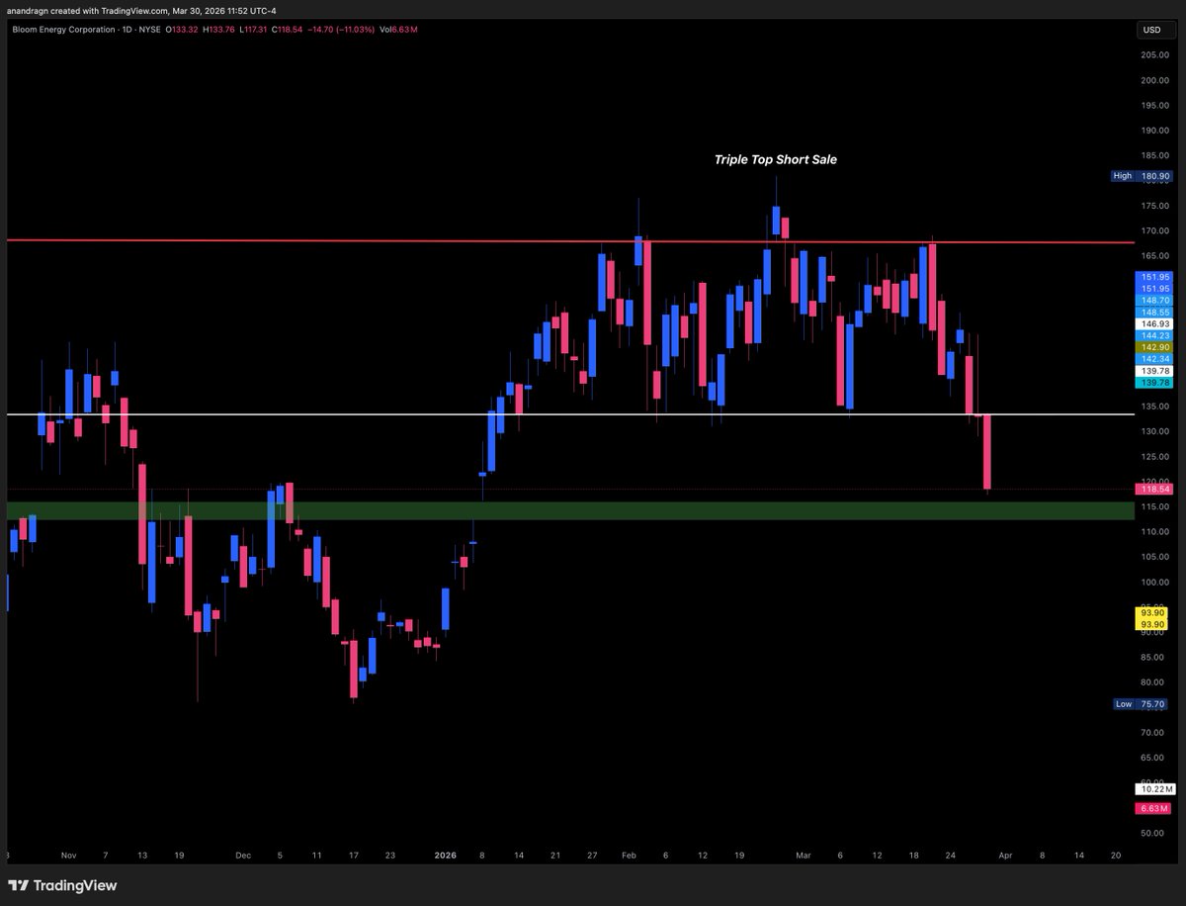
Task: Click the 130.00 price axis label
Action: [x=1154, y=431]
